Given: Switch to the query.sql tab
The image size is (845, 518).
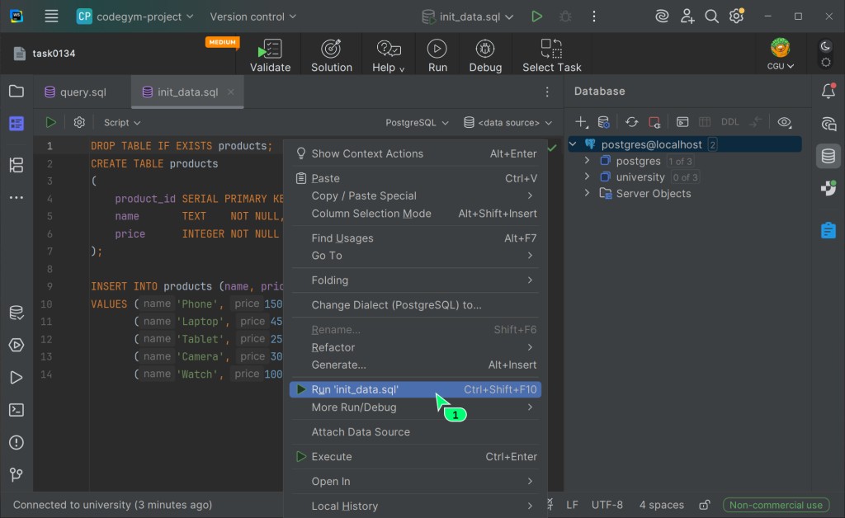Looking at the screenshot, I should [x=83, y=92].
